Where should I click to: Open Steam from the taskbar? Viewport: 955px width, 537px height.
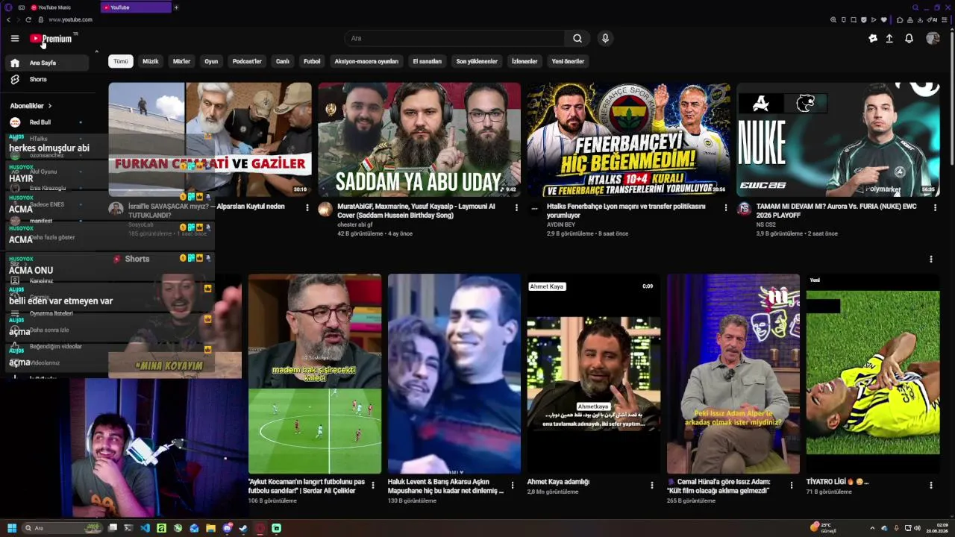click(x=243, y=528)
